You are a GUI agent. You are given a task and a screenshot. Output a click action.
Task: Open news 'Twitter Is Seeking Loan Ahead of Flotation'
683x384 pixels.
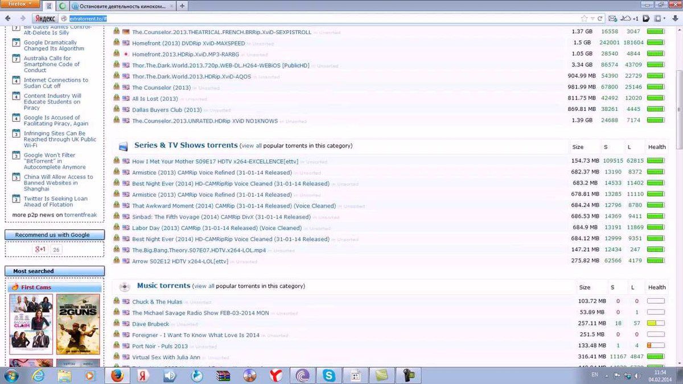pyautogui.click(x=56, y=202)
